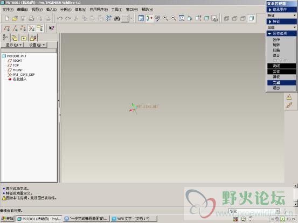
Task: Switch to shaded display mode
Action: 251,18
